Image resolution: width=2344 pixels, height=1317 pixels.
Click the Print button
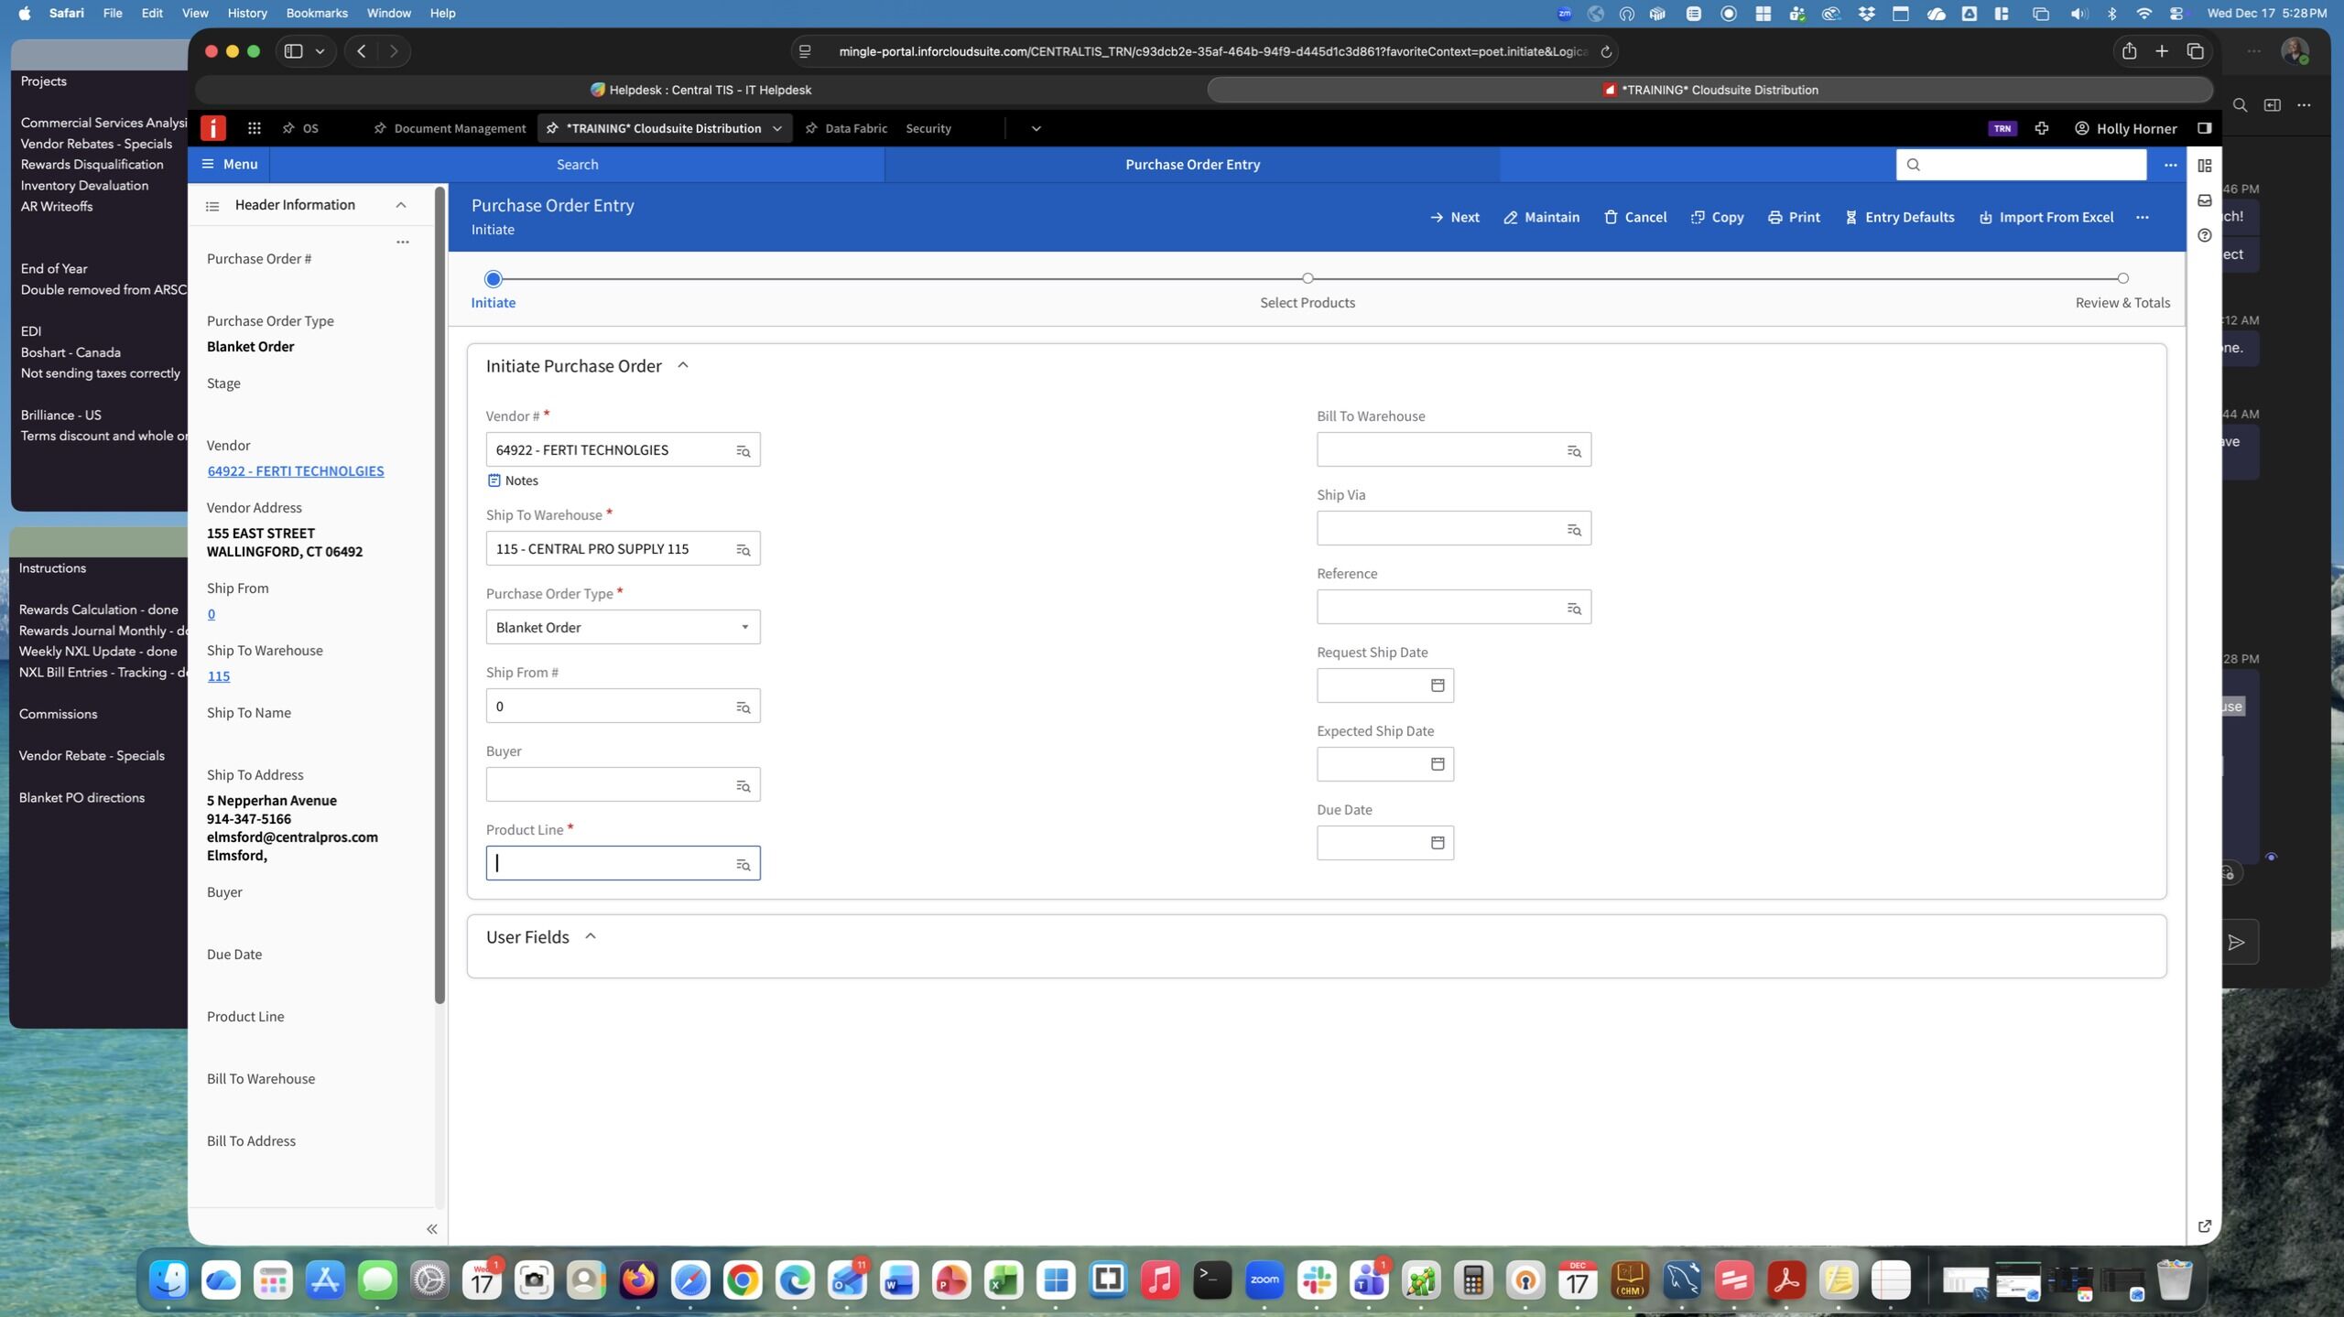tap(1794, 218)
